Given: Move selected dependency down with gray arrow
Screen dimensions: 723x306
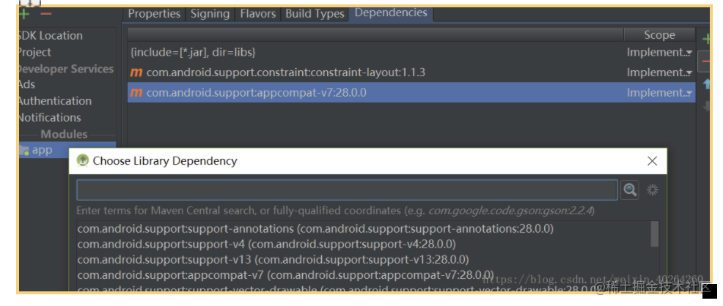Looking at the screenshot, I should coord(705,107).
